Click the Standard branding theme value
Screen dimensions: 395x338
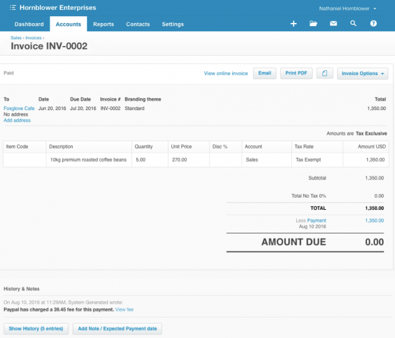coord(134,108)
